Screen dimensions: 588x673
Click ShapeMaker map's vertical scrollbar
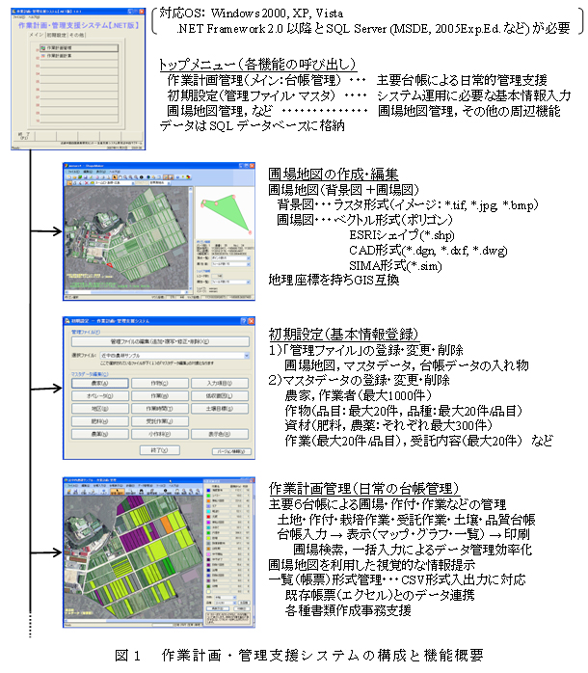191,238
